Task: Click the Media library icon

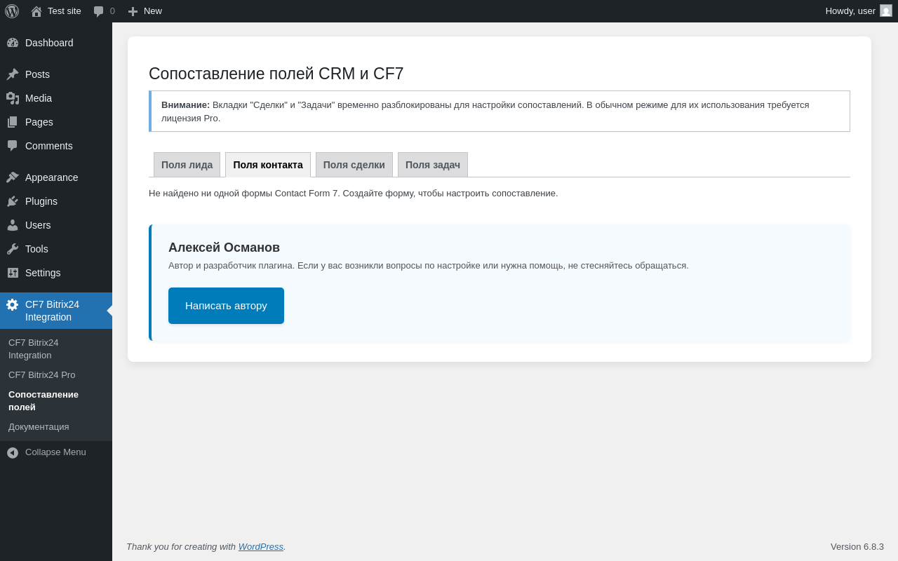Action: point(13,98)
